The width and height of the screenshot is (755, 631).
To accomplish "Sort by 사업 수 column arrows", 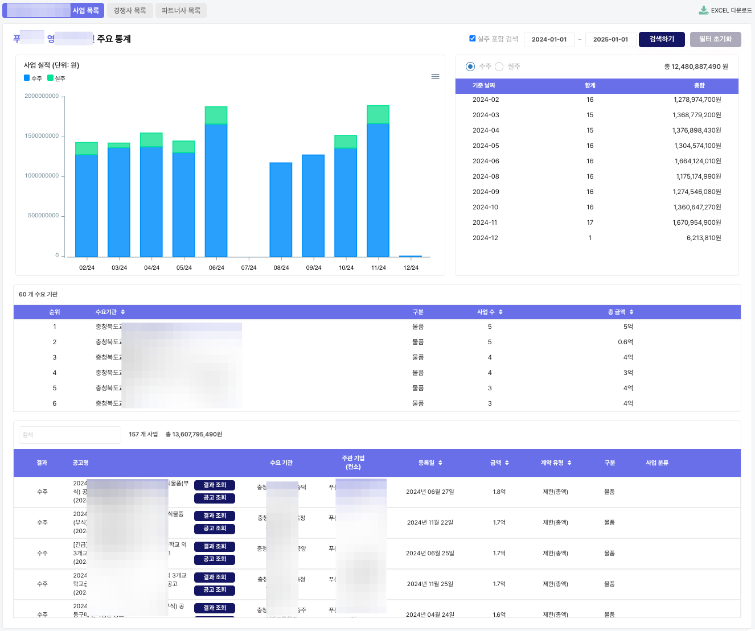I will point(500,312).
